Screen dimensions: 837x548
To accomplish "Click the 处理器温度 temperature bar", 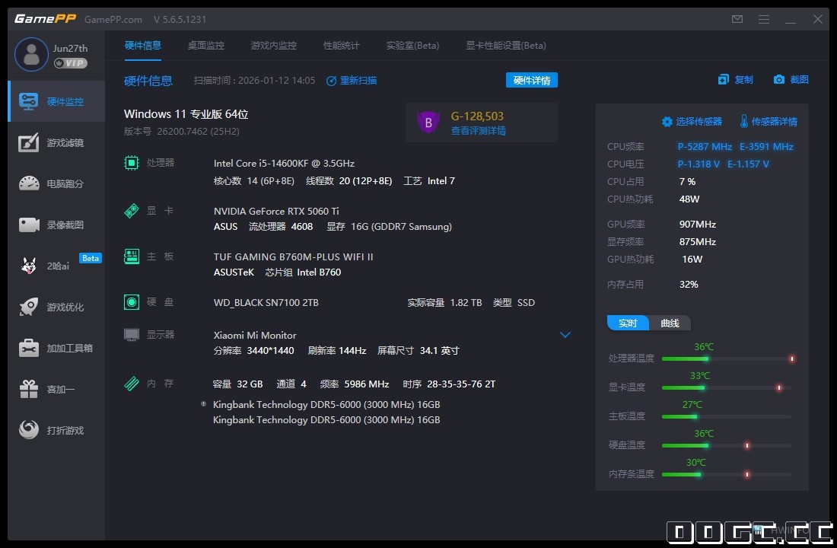I will (x=727, y=358).
